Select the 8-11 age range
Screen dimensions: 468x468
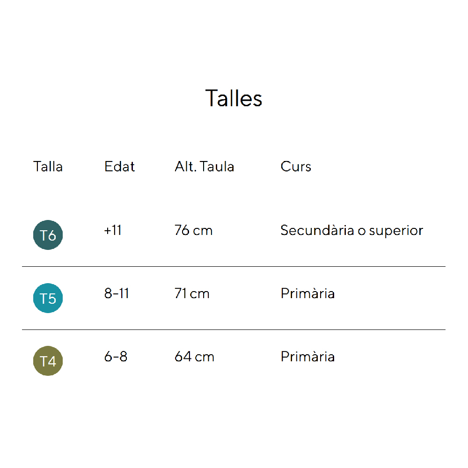click(117, 293)
